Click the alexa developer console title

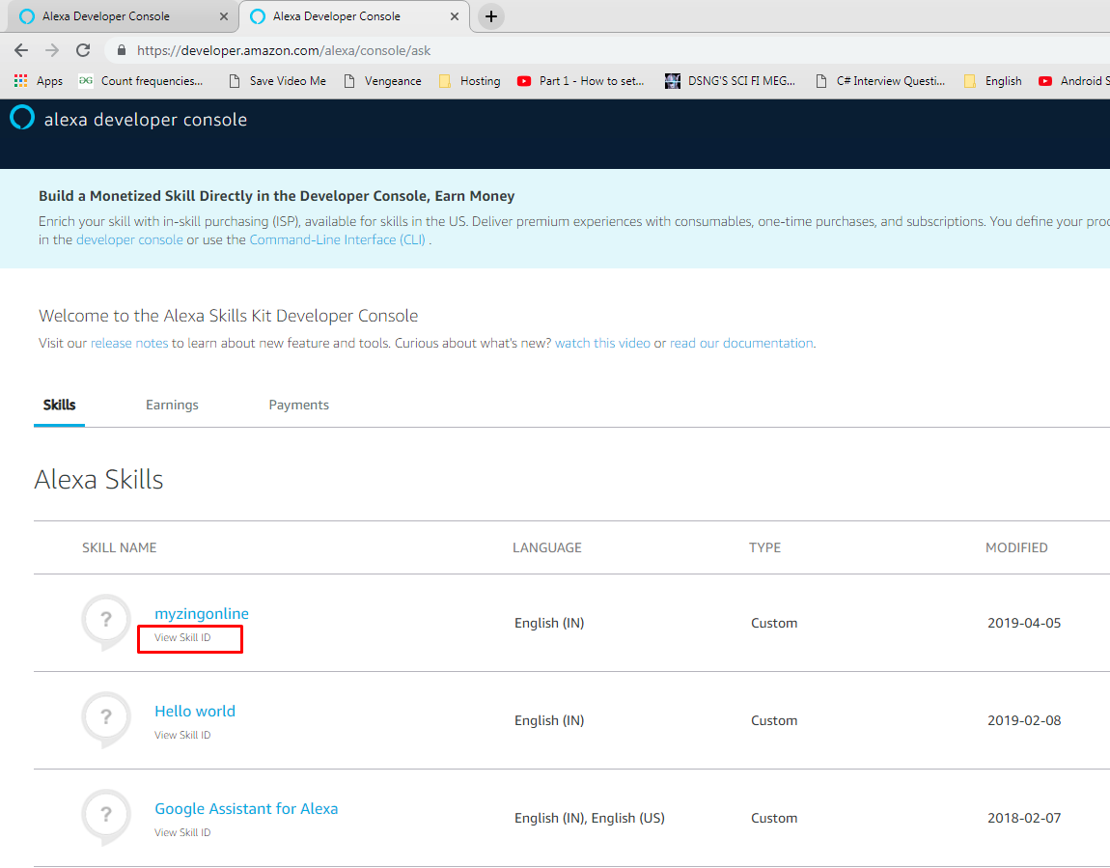[x=145, y=120]
